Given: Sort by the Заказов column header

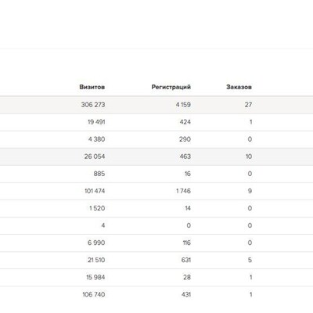Looking at the screenshot, I should coord(239,87).
